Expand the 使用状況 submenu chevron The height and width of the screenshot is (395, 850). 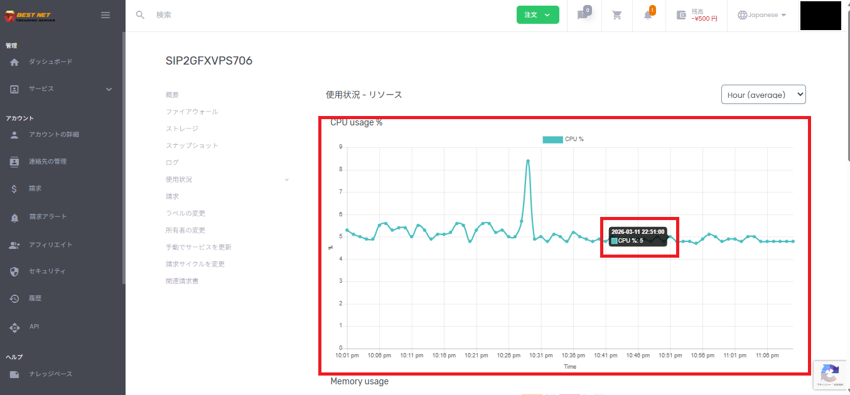287,180
